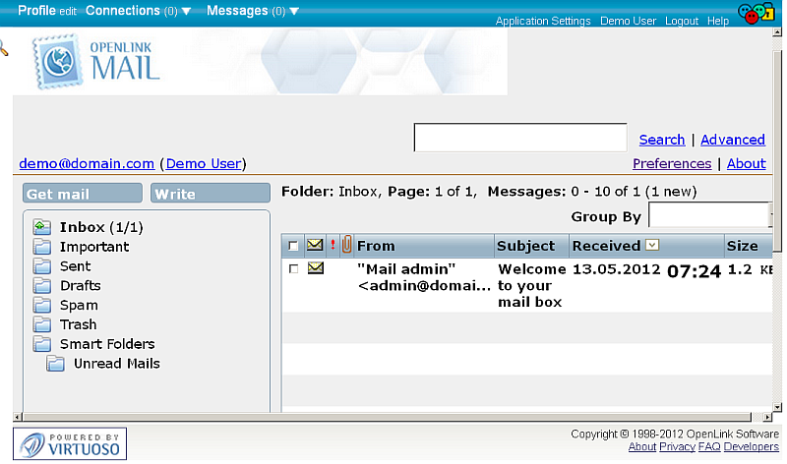787x464 pixels.
Task: Click the demo@domain.com link
Action: (87, 163)
